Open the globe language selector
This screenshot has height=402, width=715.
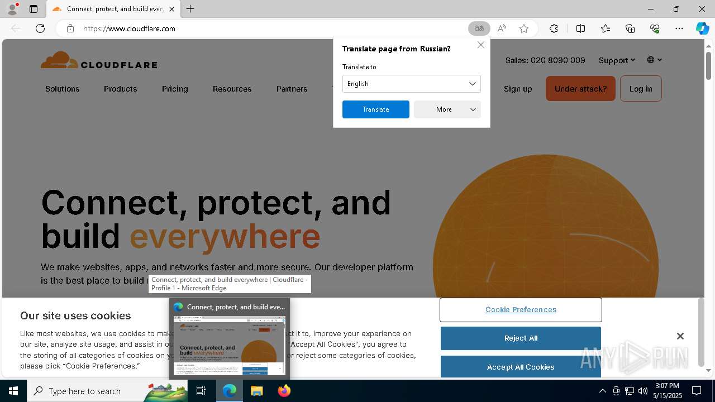654,60
